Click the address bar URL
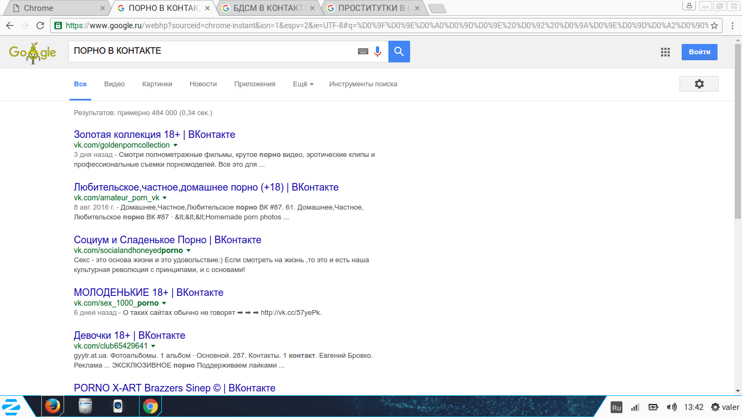Viewport: 742px width, 417px height. point(386,26)
